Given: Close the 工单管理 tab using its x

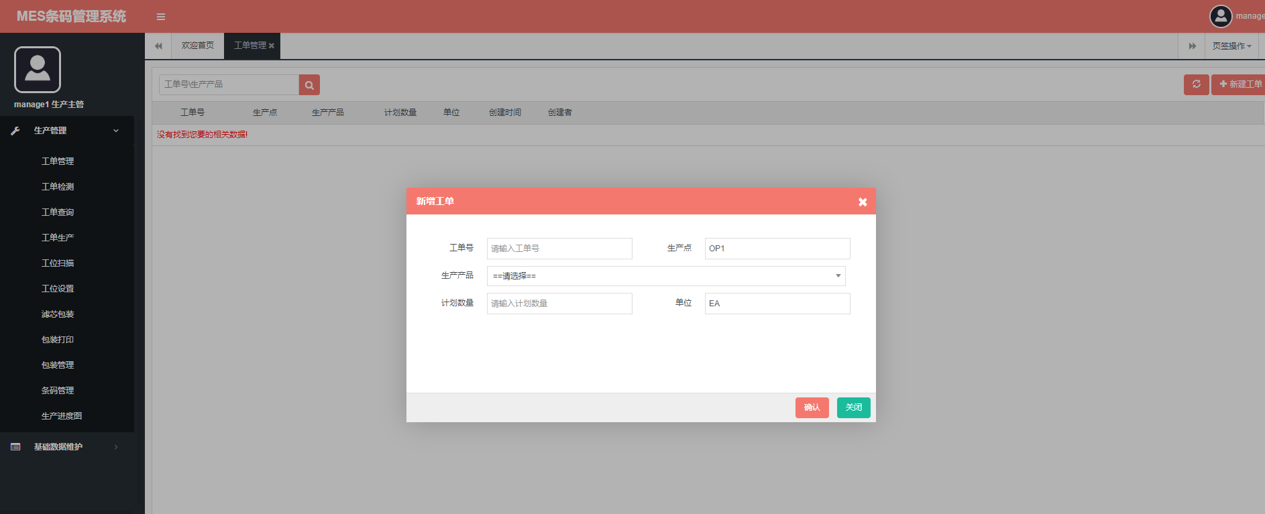Looking at the screenshot, I should click(x=272, y=46).
